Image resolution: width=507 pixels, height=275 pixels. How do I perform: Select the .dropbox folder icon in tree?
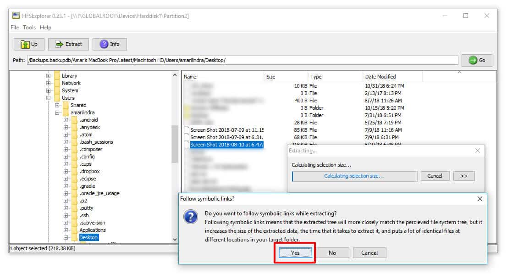click(x=74, y=171)
